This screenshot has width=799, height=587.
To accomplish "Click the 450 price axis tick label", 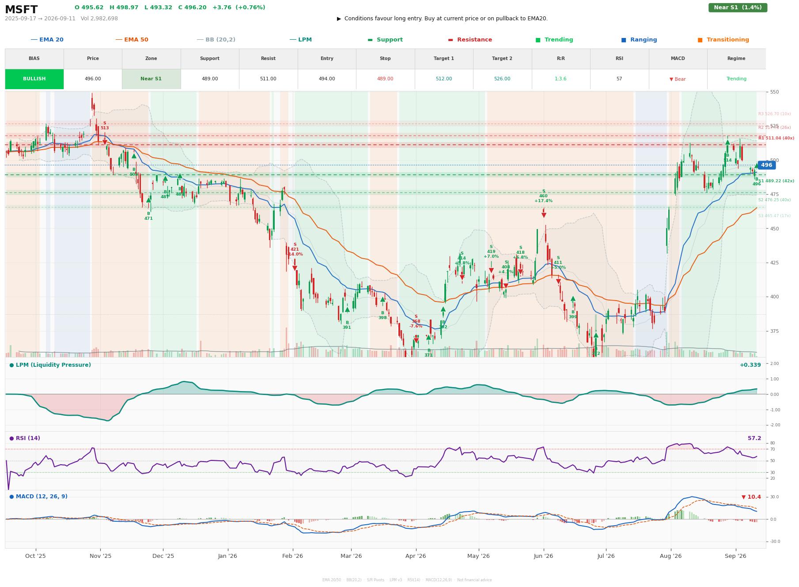I will (774, 229).
